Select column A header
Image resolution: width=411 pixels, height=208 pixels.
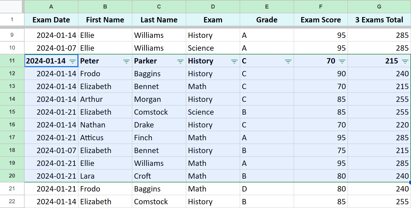click(51, 7)
